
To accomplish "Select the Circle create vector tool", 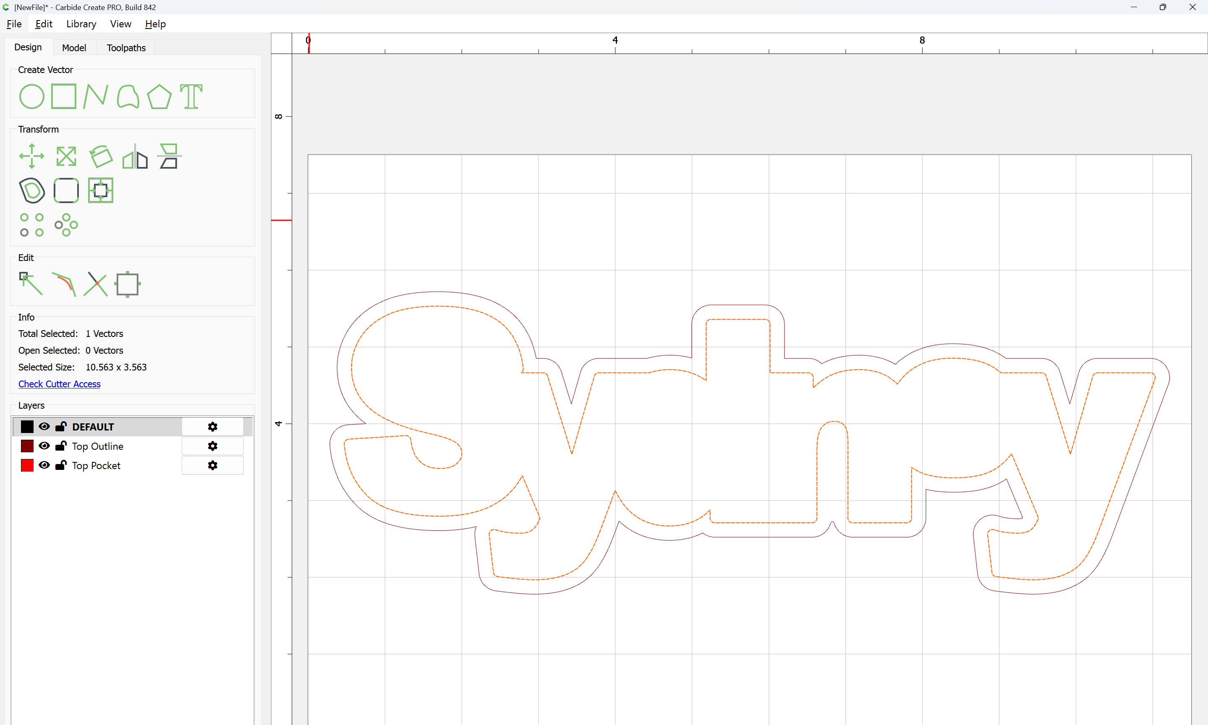I will pos(32,96).
